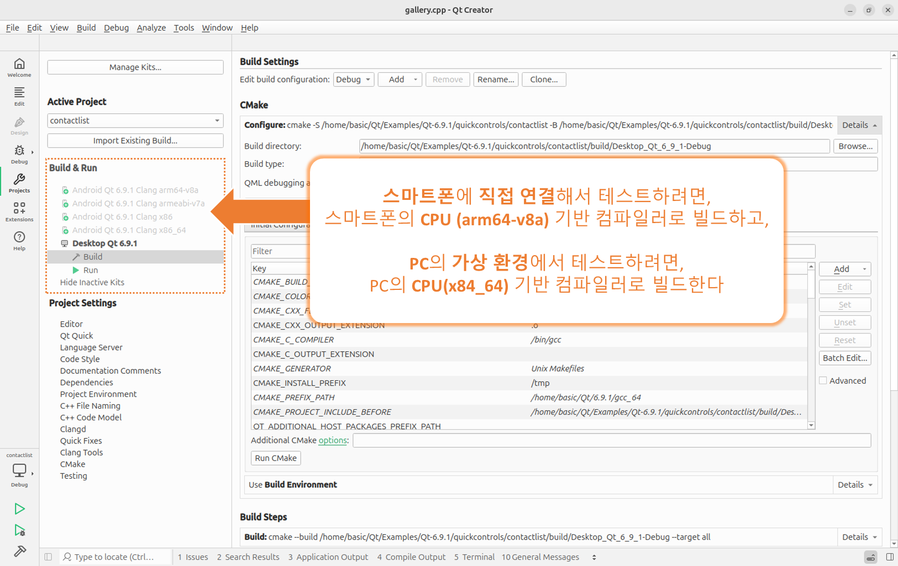Collapse the CMake Configure Details
898x566 pixels.
tap(859, 125)
